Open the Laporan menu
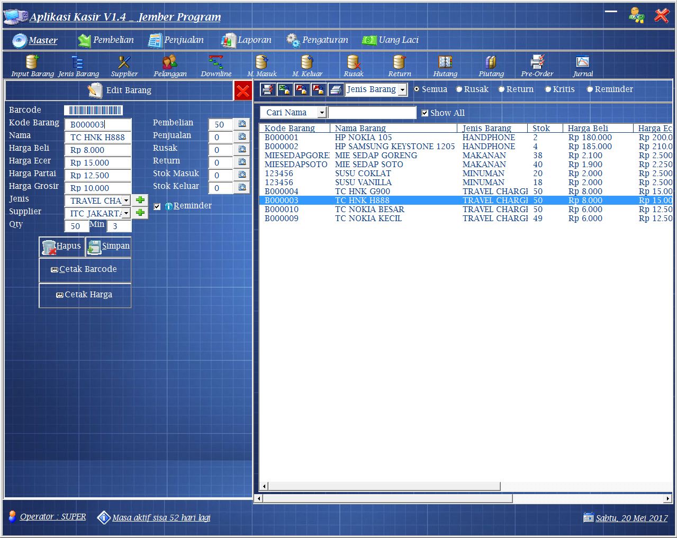Screen dimensions: 677x538 pyautogui.click(x=247, y=40)
